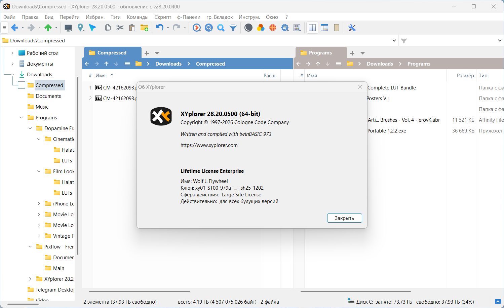Open the hamburger main menu button
The image size is (504, 308).
point(4,28)
